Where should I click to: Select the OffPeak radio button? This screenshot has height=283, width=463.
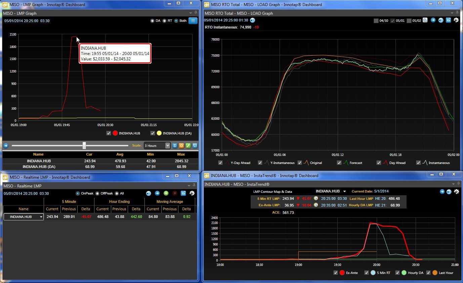[x=97, y=193]
